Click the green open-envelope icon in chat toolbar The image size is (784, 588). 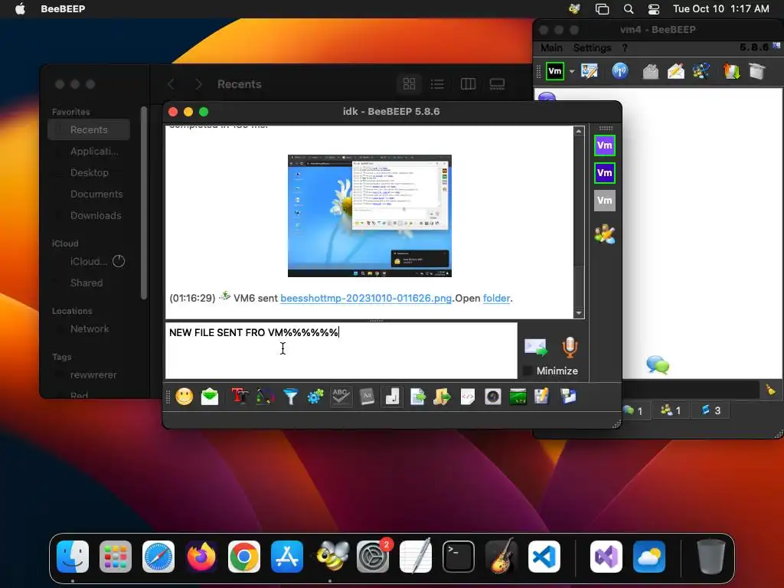point(210,397)
